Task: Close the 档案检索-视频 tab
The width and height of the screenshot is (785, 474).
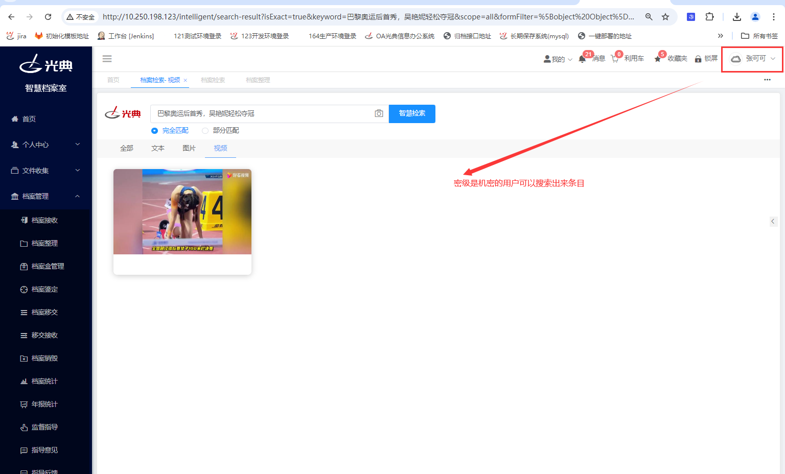Action: pyautogui.click(x=186, y=80)
